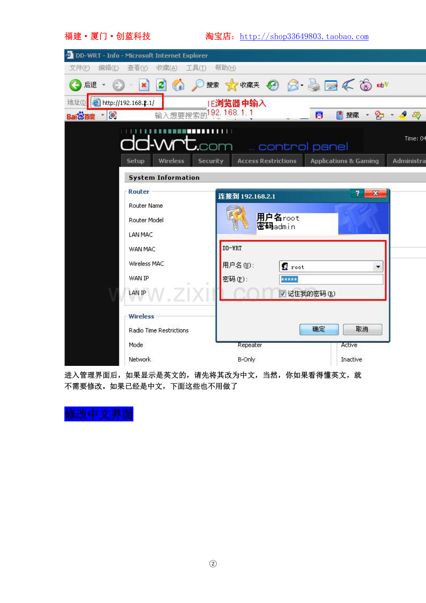Expand the Baidu 搜藏 dropdown arrow
Image resolution: width=426 pixels, height=603 pixels.
[x=367, y=115]
